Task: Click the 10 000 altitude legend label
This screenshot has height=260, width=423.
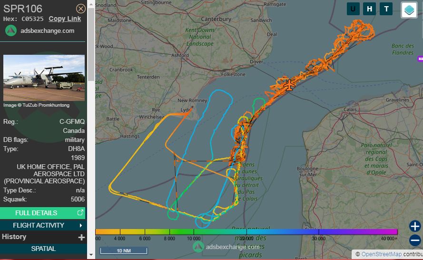Action: coord(194,239)
